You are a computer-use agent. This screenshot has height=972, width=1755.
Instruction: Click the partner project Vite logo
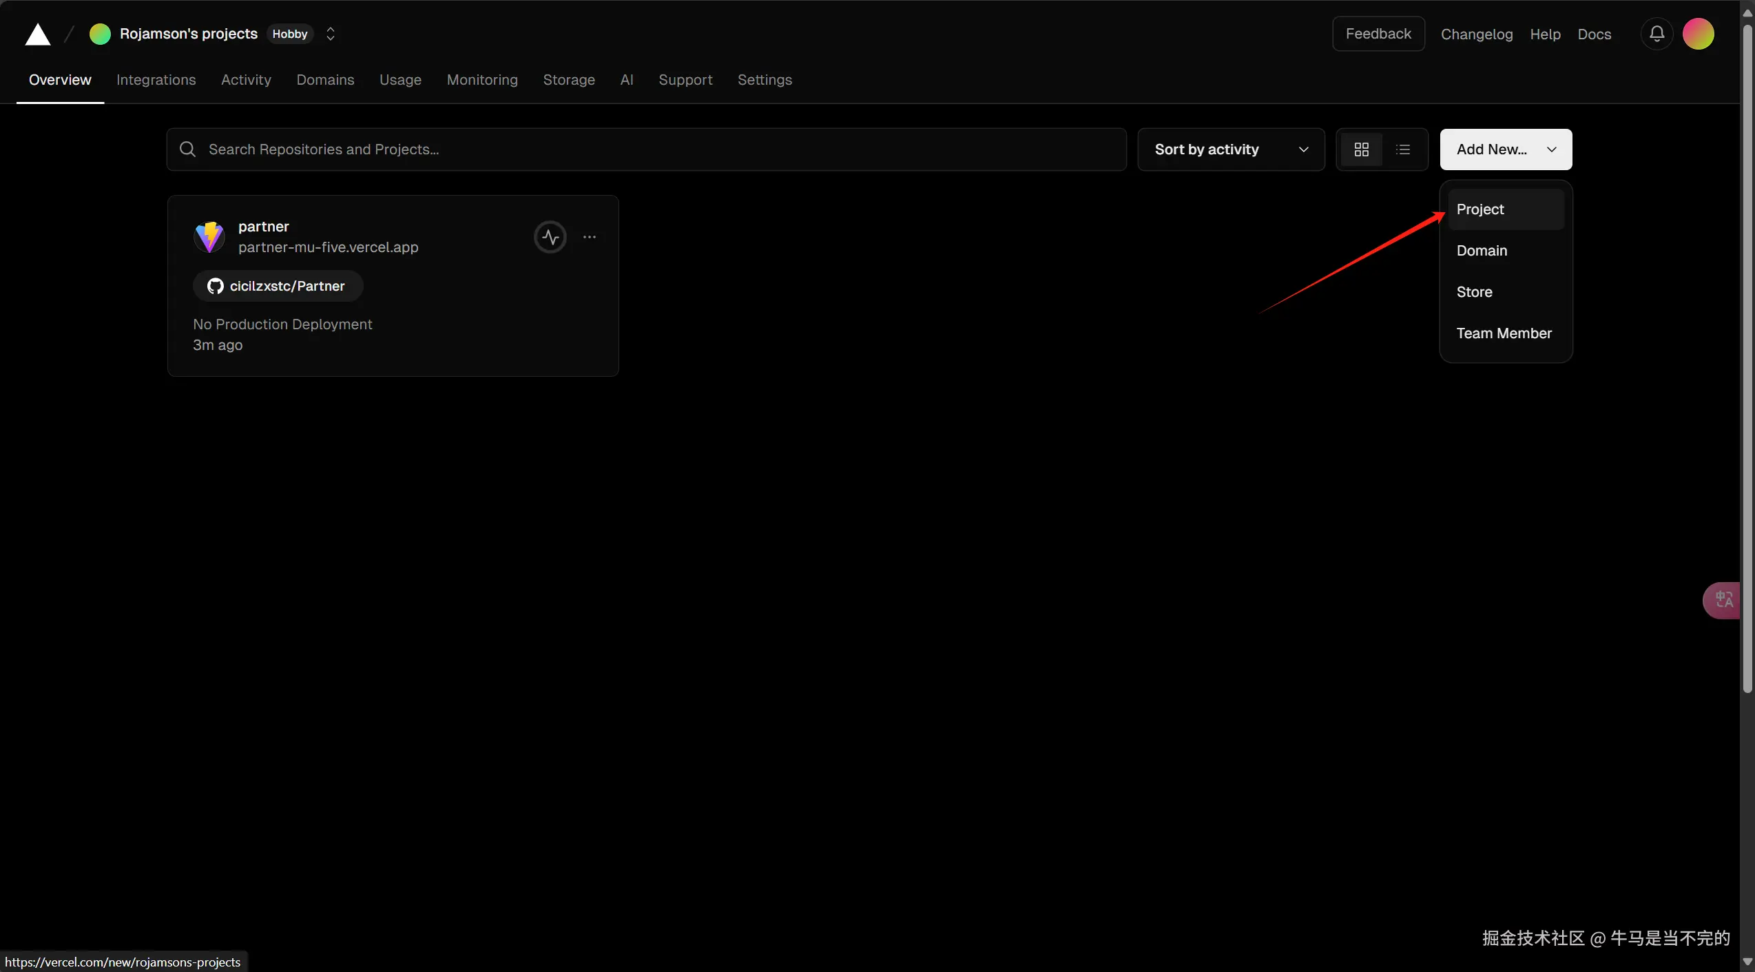pyautogui.click(x=209, y=237)
